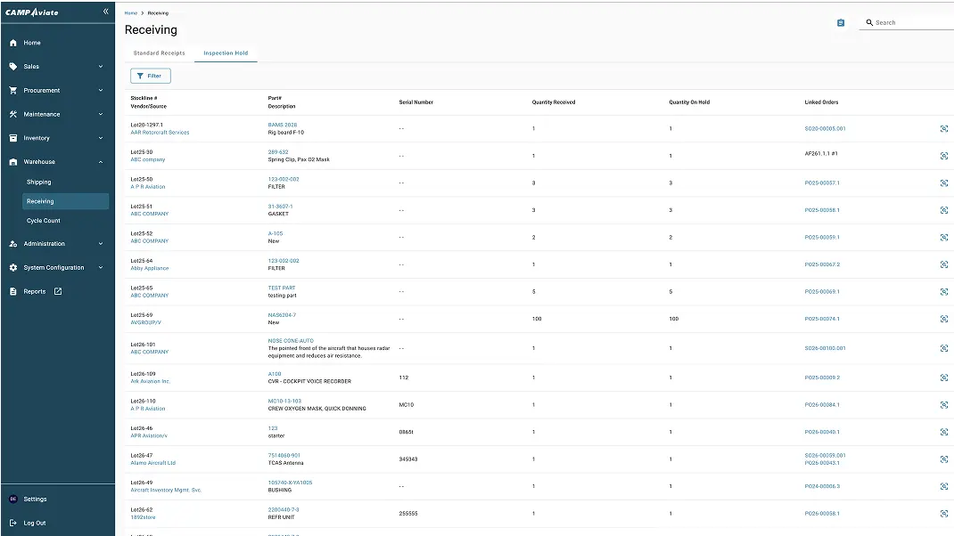This screenshot has height=536, width=954.
Task: Click the inspect icon for Lot26-47
Action: point(943,459)
